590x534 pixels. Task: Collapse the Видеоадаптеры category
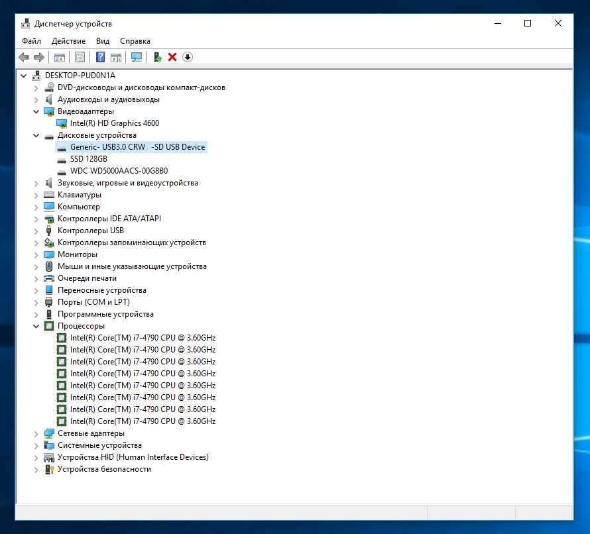36,111
